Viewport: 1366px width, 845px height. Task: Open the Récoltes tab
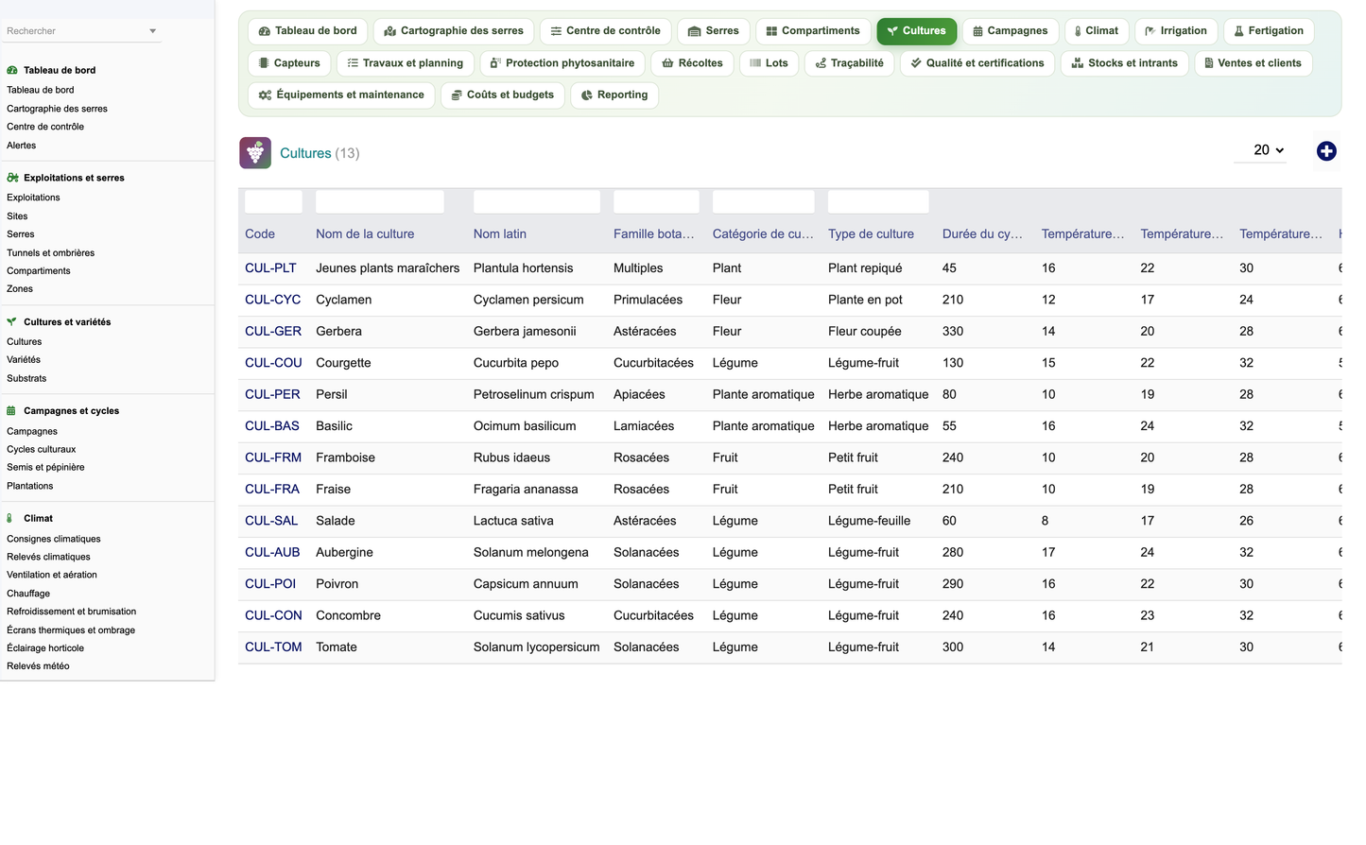[692, 63]
